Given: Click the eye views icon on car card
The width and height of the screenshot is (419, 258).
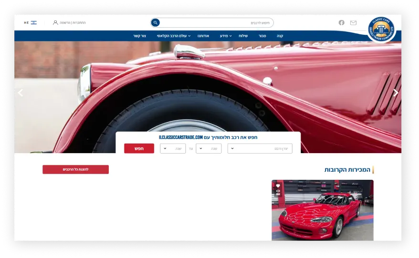Looking at the screenshot, I should tap(278, 191).
